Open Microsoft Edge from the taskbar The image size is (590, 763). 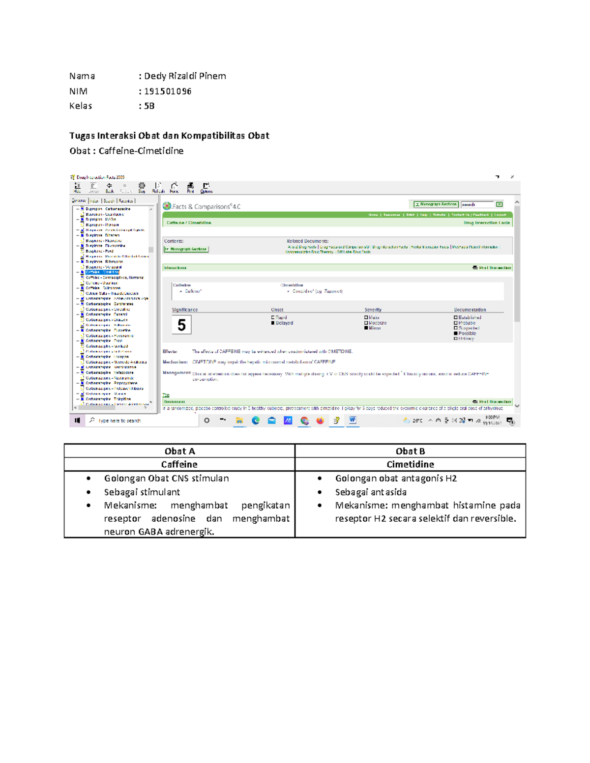pyautogui.click(x=256, y=421)
